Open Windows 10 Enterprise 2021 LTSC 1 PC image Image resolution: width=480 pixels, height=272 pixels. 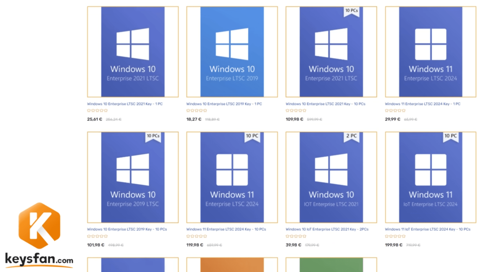133,52
